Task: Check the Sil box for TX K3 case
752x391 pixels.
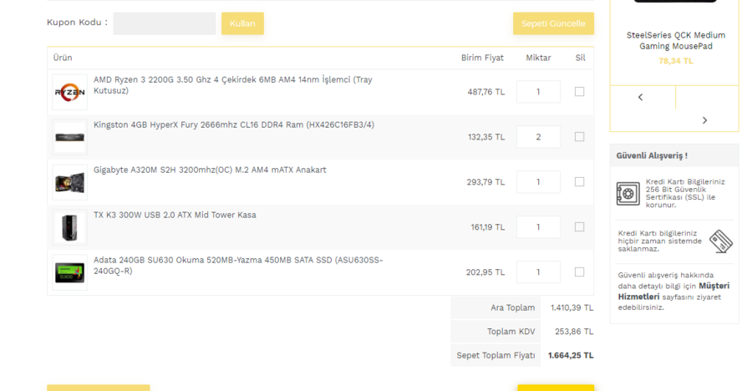Action: (x=579, y=227)
